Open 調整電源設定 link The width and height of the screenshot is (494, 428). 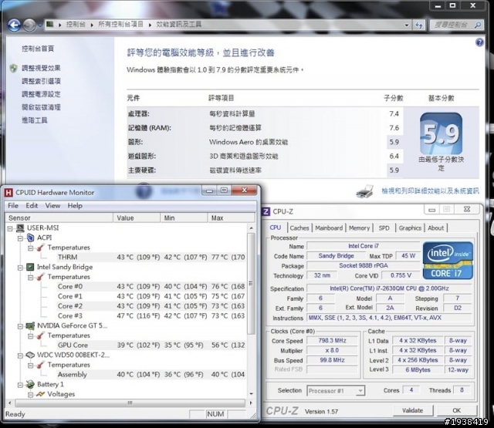41,94
